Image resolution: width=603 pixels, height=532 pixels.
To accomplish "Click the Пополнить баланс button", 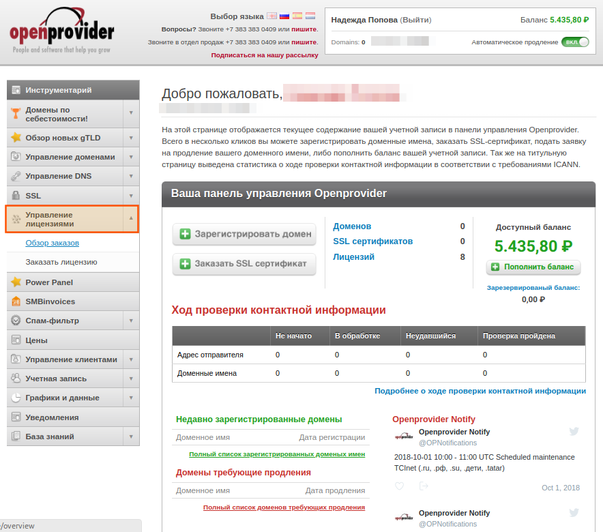I will (x=533, y=267).
